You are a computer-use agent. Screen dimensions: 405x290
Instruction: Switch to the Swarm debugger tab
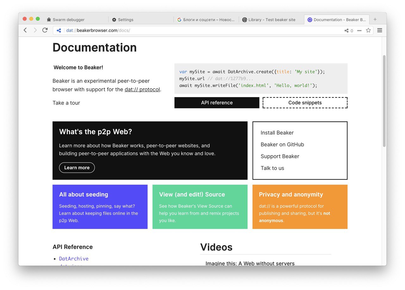click(76, 20)
